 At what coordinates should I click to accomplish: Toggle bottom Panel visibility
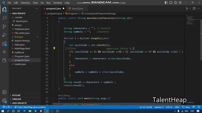pyautogui.click(x=171, y=3)
